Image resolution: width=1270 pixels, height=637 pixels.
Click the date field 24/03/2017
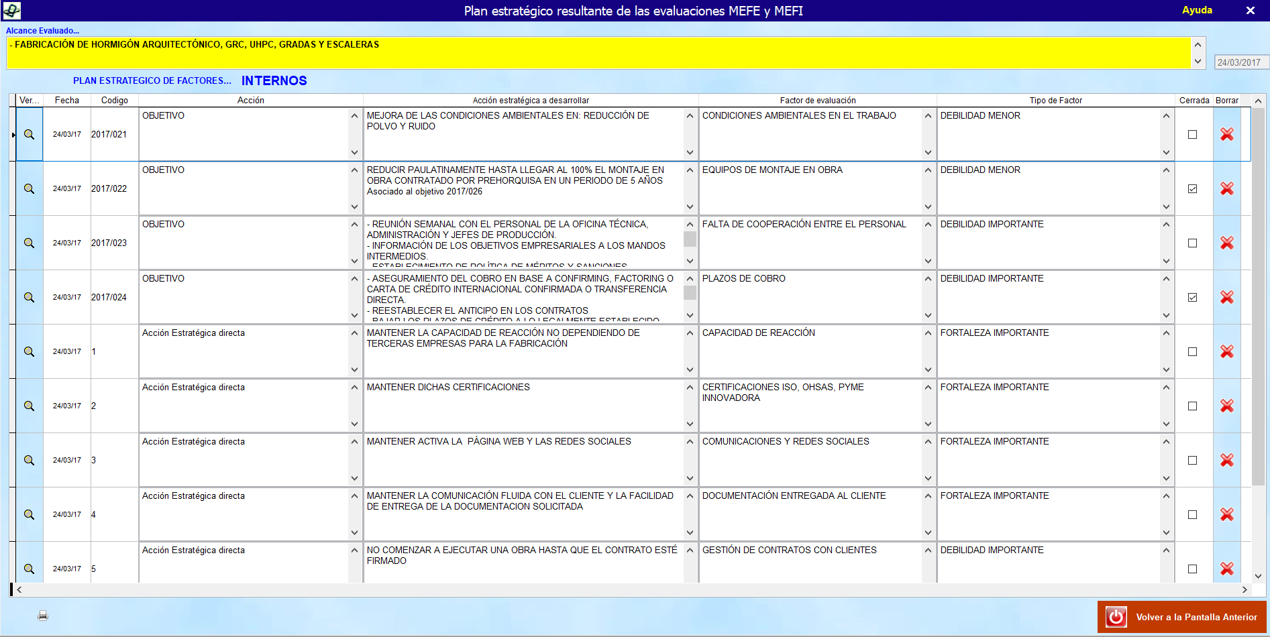pos(1240,62)
